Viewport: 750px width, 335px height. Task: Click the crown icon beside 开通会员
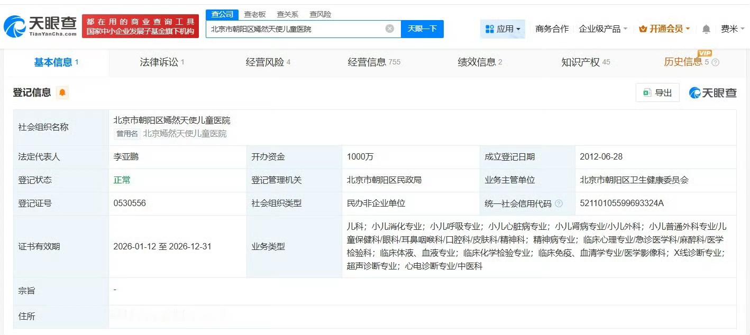(642, 29)
